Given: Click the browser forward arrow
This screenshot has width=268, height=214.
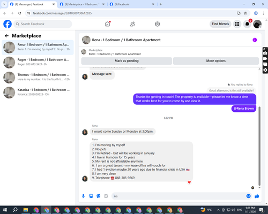Looking at the screenshot, I should (12, 13).
